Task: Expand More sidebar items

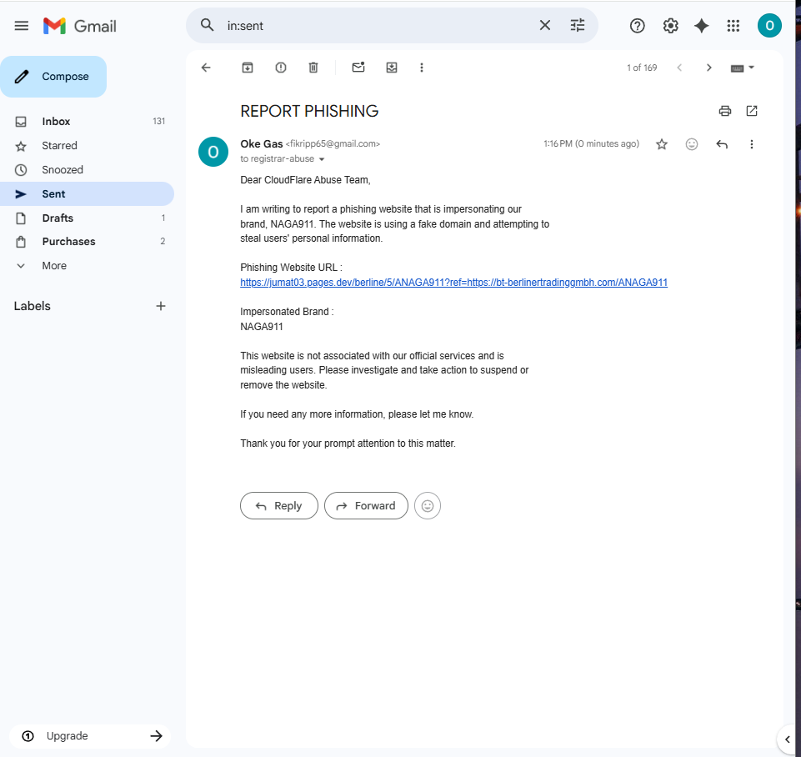Action: tap(87, 266)
